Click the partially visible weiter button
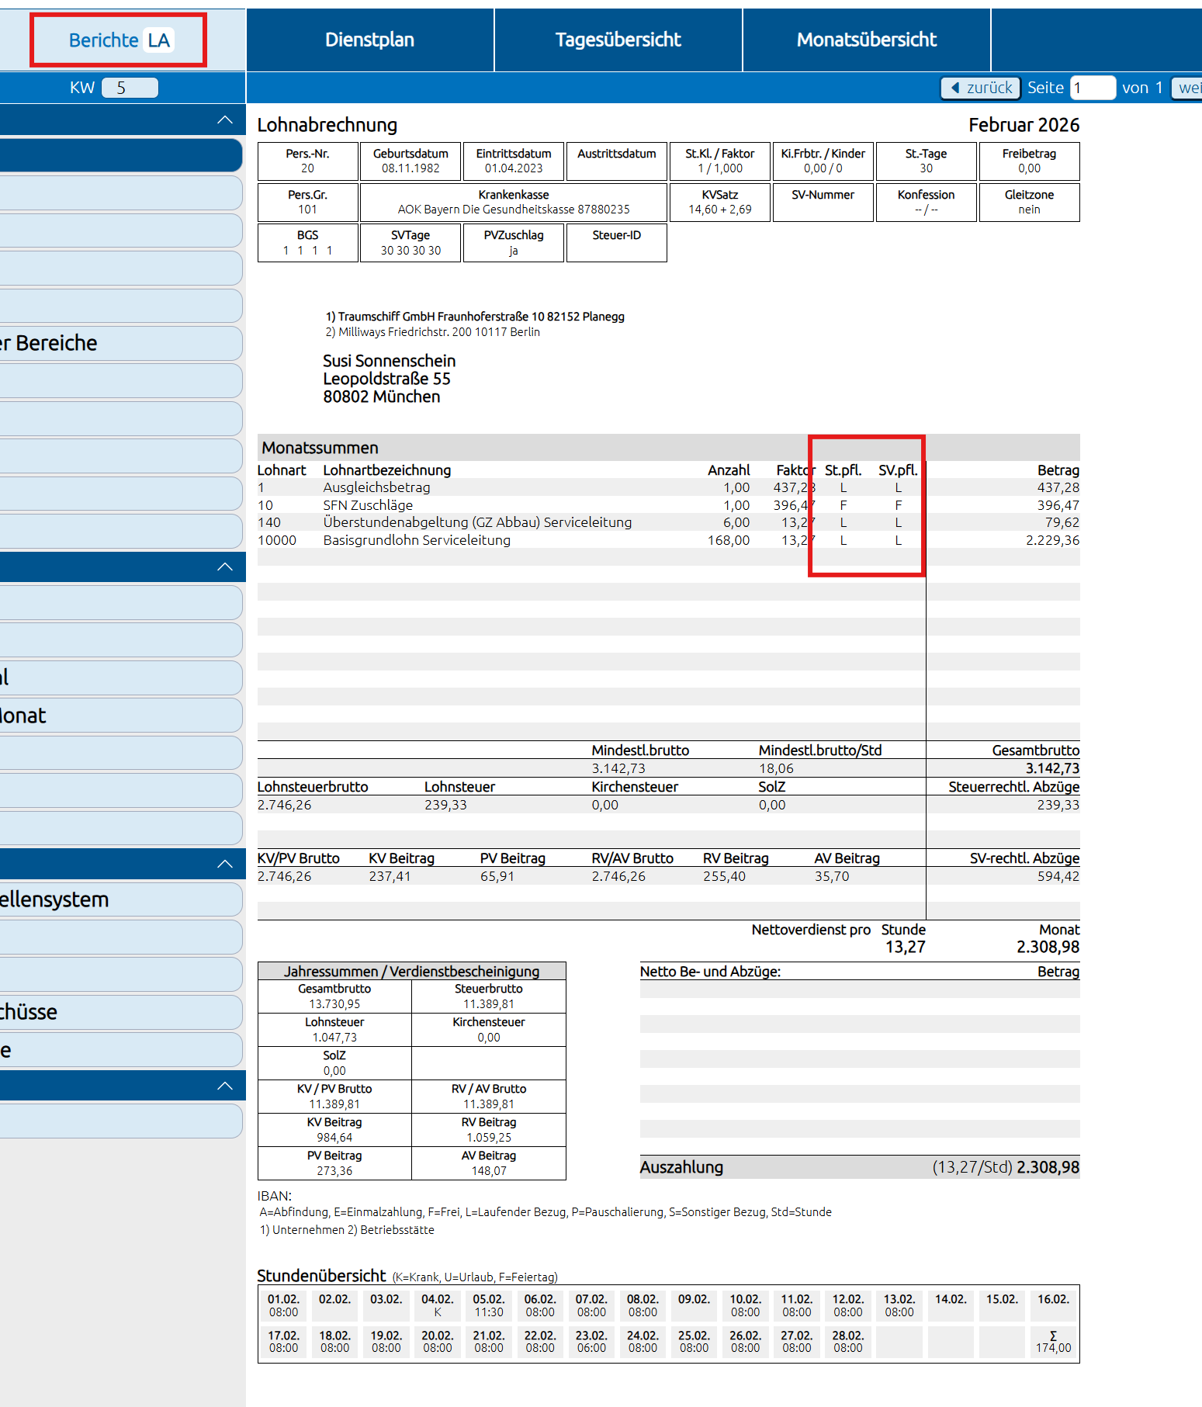This screenshot has width=1202, height=1407. point(1187,88)
